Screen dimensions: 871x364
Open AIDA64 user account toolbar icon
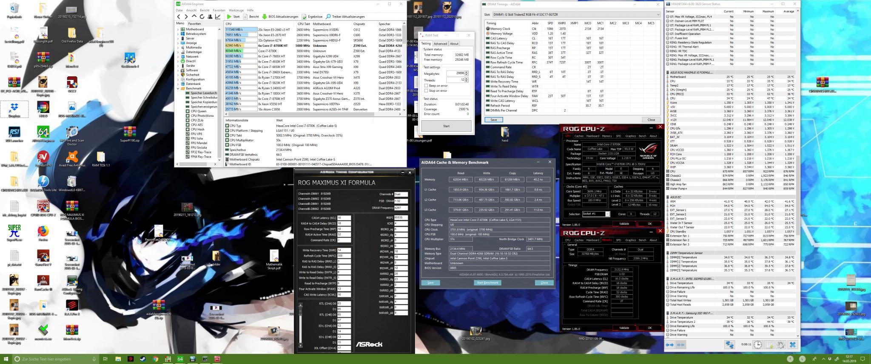[x=210, y=17]
